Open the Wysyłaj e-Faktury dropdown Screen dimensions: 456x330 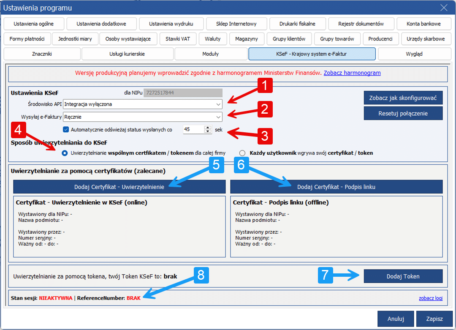[218, 117]
